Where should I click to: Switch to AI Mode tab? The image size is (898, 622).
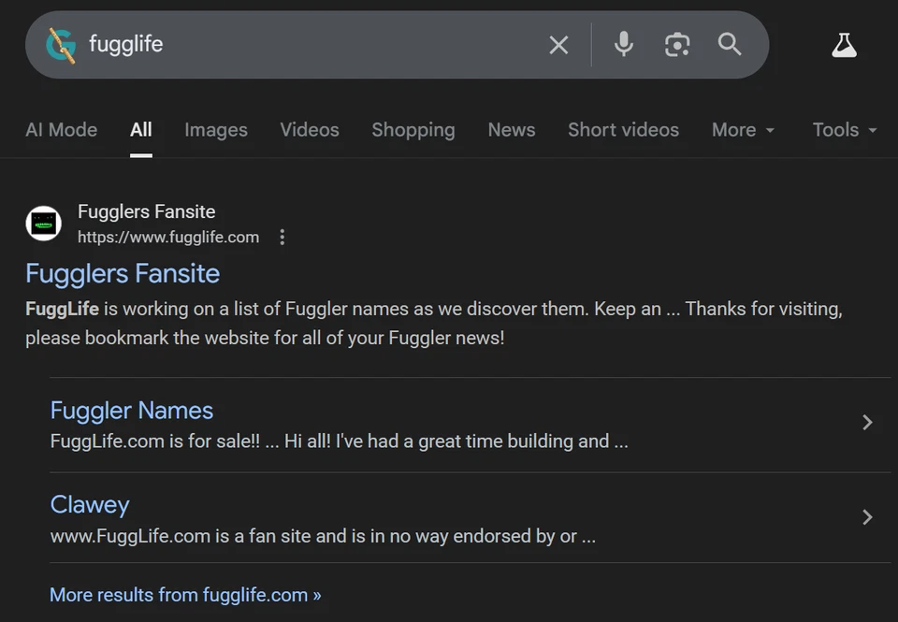(x=61, y=130)
